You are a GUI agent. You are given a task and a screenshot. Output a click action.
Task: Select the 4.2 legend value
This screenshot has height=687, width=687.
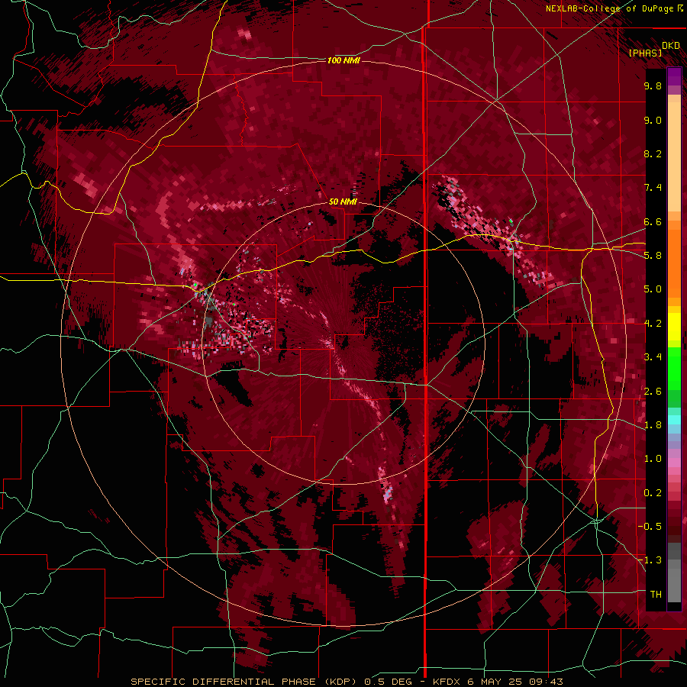tap(653, 324)
